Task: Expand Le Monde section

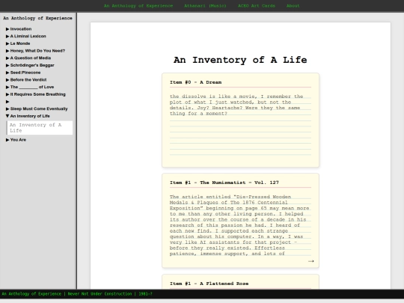Action: pyautogui.click(x=18, y=43)
